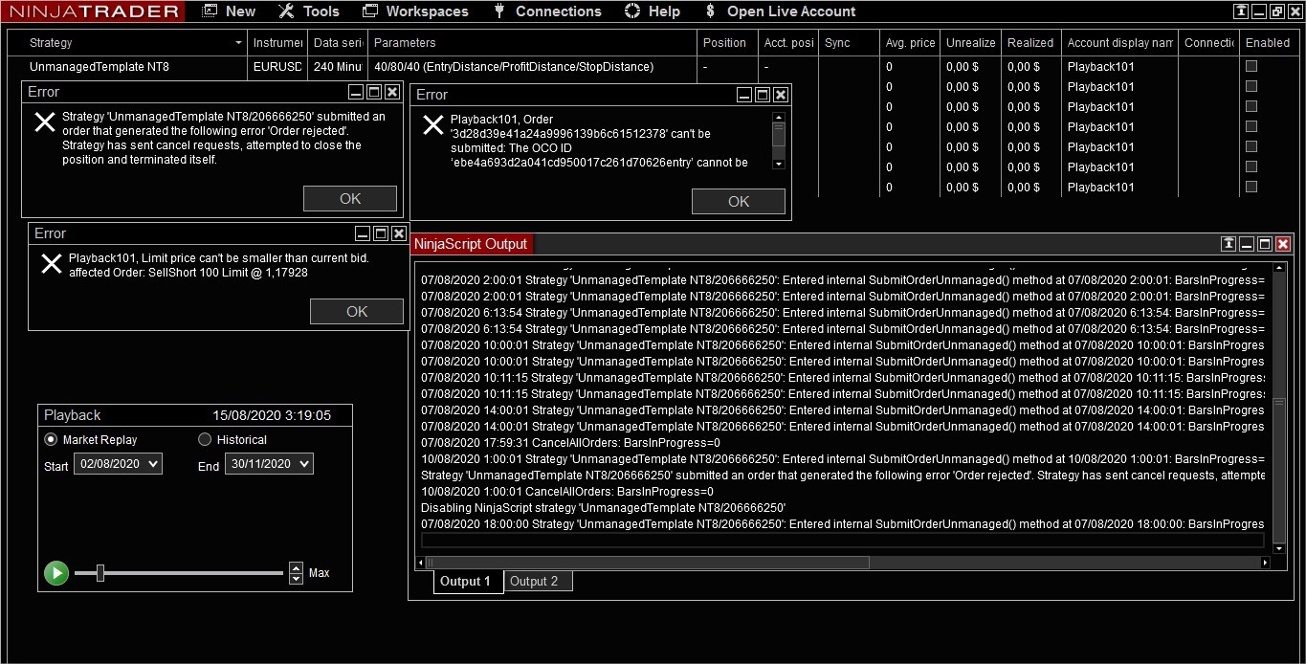Click the Tools wrench icon
The height and width of the screenshot is (664, 1306).
pos(286,11)
